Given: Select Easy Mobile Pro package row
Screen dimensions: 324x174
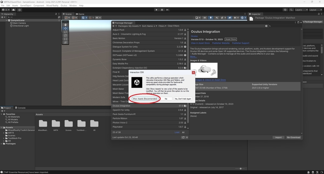Looking at the screenshot, I should 149,64.
